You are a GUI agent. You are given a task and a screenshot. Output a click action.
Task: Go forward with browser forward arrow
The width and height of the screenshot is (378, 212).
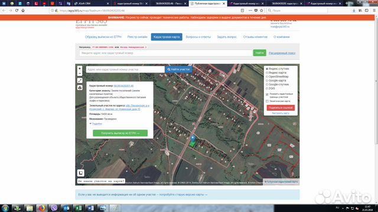tap(11, 11)
